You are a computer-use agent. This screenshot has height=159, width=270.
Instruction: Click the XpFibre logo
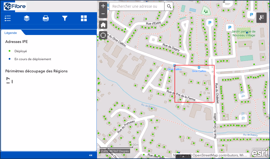pyautogui.click(x=15, y=6)
